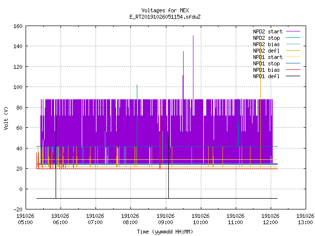Click the NPD1 stop blue legend line

tap(293, 63)
